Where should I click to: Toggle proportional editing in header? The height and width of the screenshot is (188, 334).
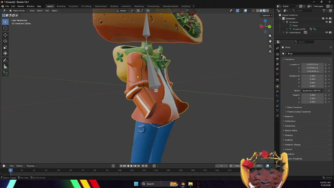pyautogui.click(x=148, y=11)
